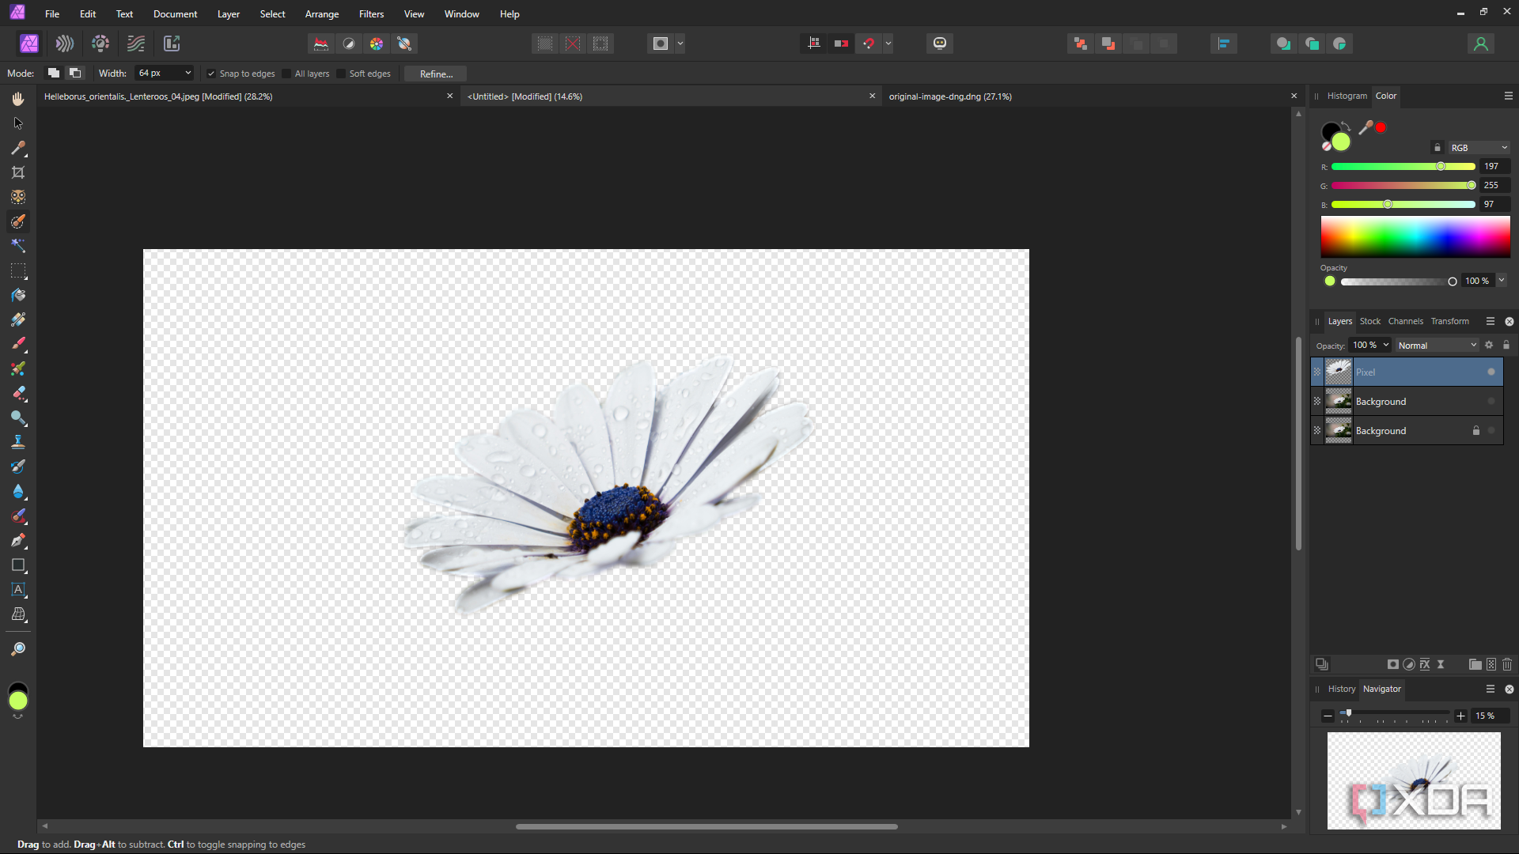This screenshot has width=1519, height=854.
Task: Toggle visibility of the unlocked Background layer
Action: [1491, 401]
